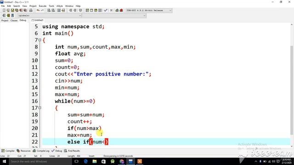294x165 pixels.
Task: Open the Project menu
Action: 33,6
